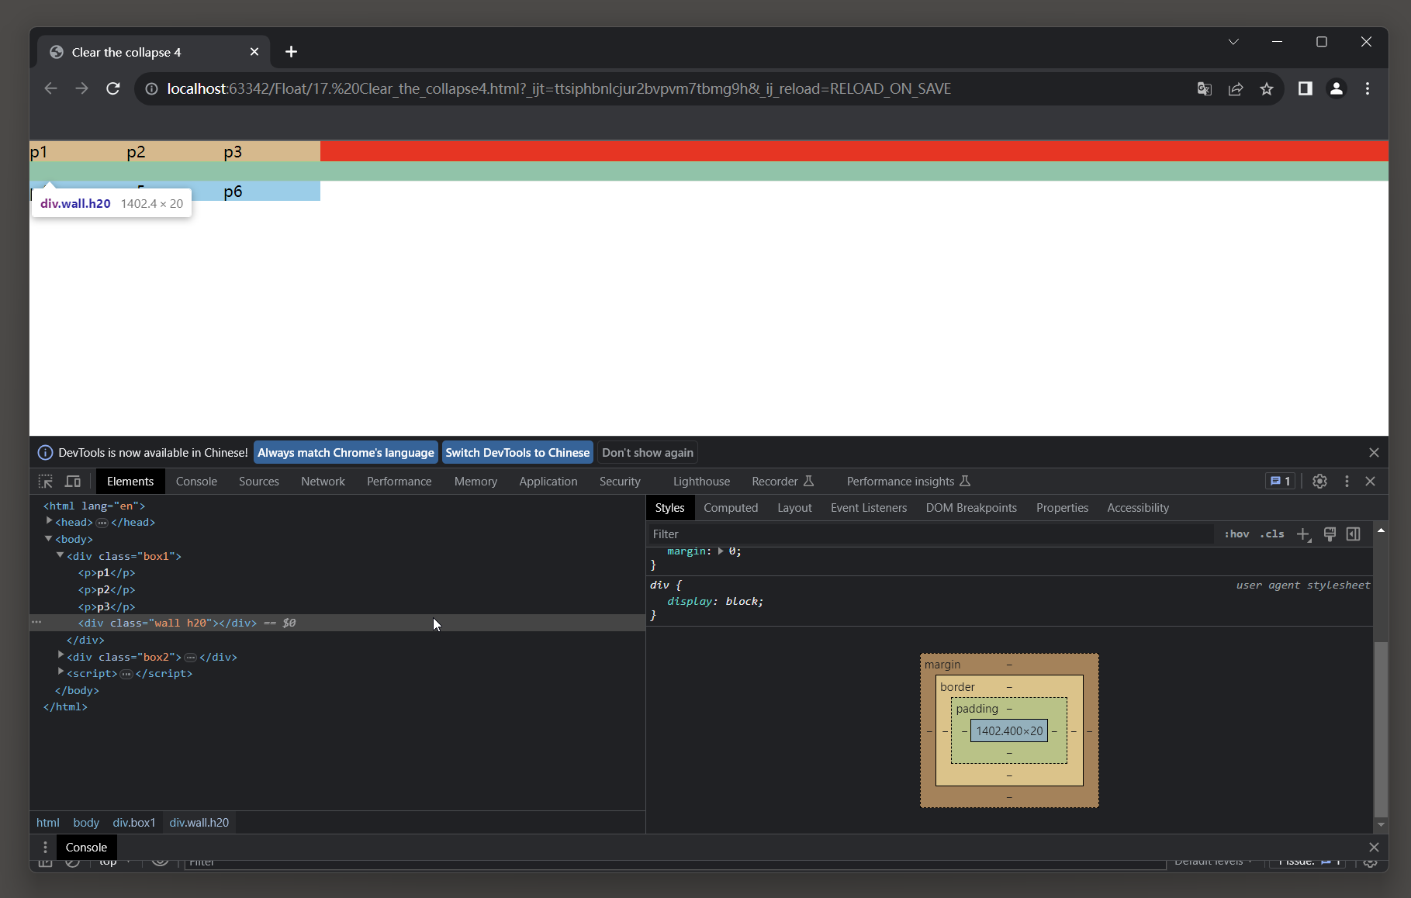Close the 'Clear the collapse 4' tab
Image resolution: width=1411 pixels, height=898 pixels.
click(254, 52)
